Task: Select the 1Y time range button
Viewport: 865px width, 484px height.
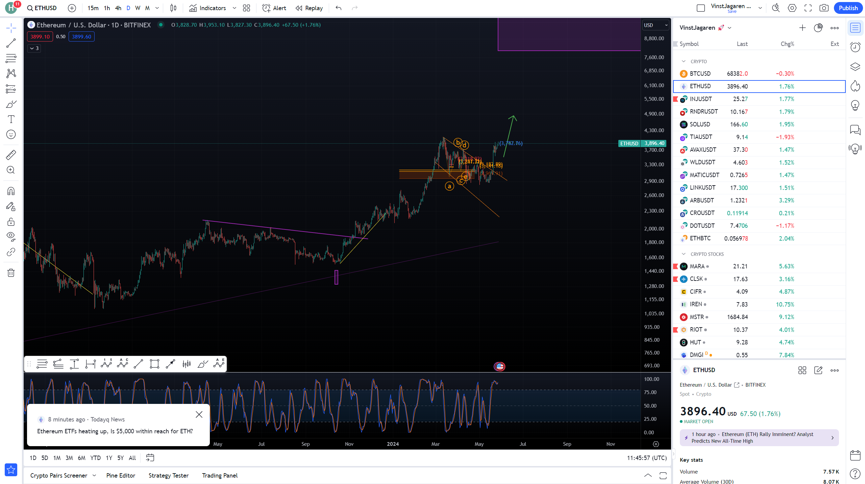Action: pos(109,458)
